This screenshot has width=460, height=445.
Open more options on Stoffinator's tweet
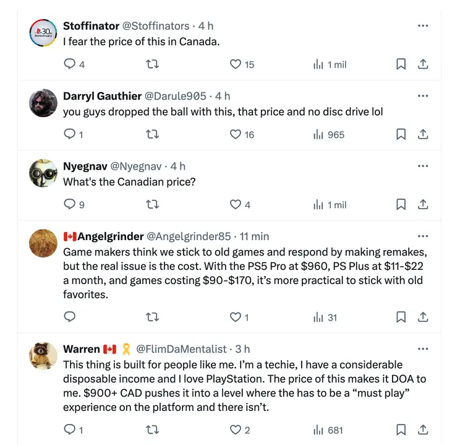tap(423, 25)
